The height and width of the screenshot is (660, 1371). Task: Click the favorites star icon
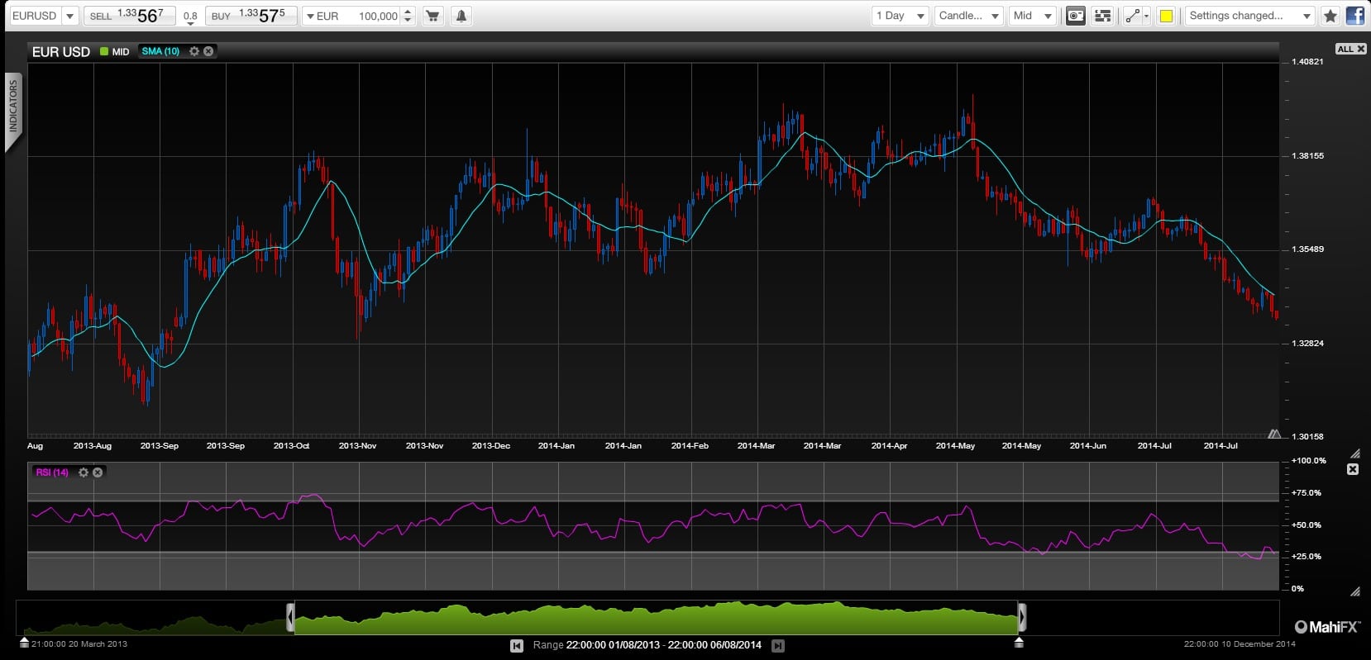(1330, 16)
